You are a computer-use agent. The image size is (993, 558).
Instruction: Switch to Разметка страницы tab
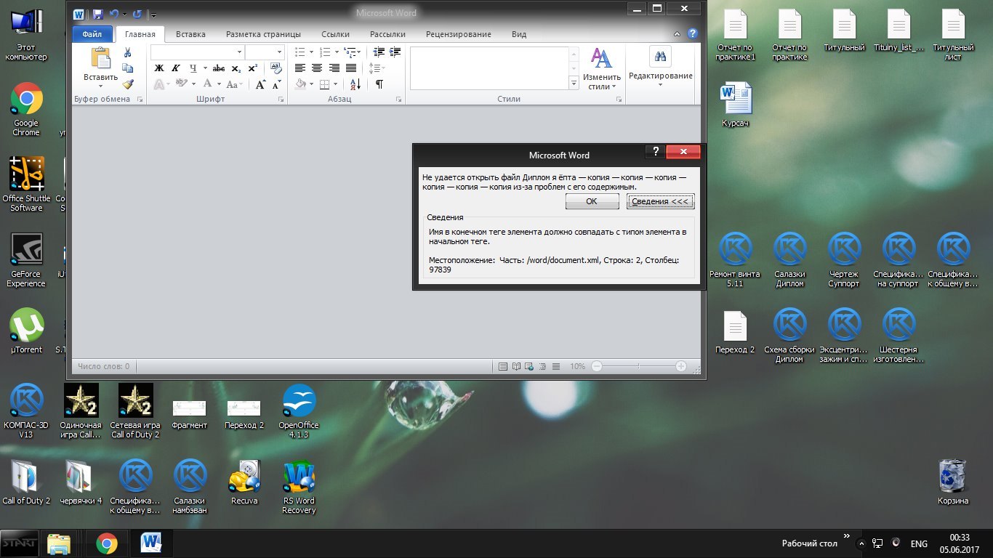[x=263, y=34]
